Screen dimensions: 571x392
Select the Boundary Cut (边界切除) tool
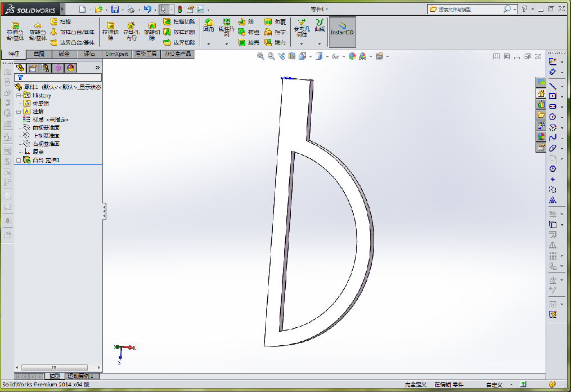(x=179, y=42)
